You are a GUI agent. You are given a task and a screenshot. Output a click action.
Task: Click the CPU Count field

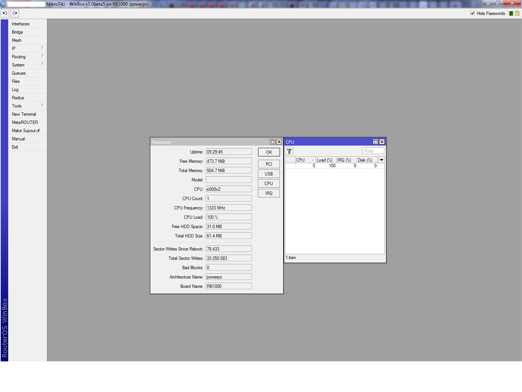(229, 199)
